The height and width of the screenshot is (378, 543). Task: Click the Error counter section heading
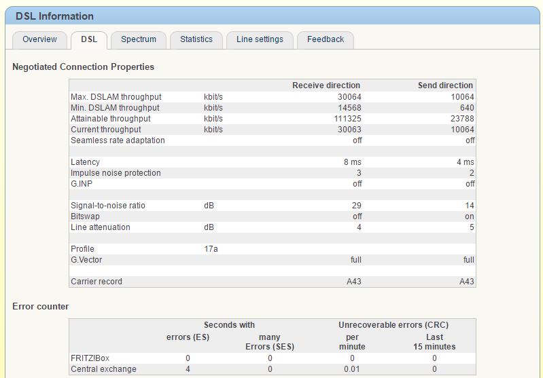[x=40, y=307]
